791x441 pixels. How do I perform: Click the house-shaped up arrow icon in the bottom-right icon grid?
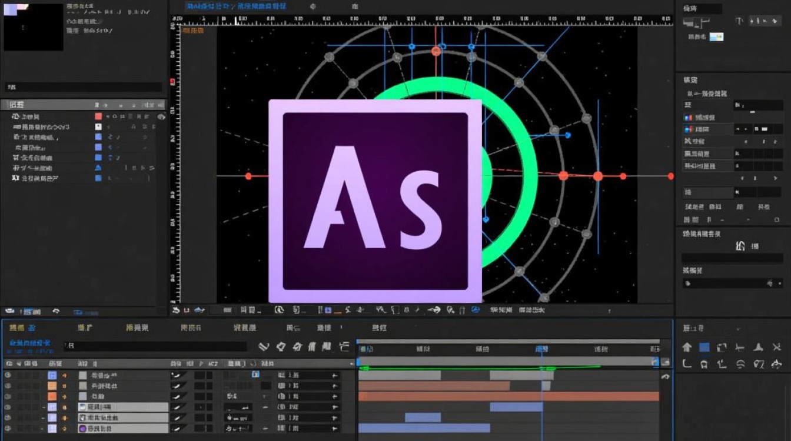pos(687,348)
